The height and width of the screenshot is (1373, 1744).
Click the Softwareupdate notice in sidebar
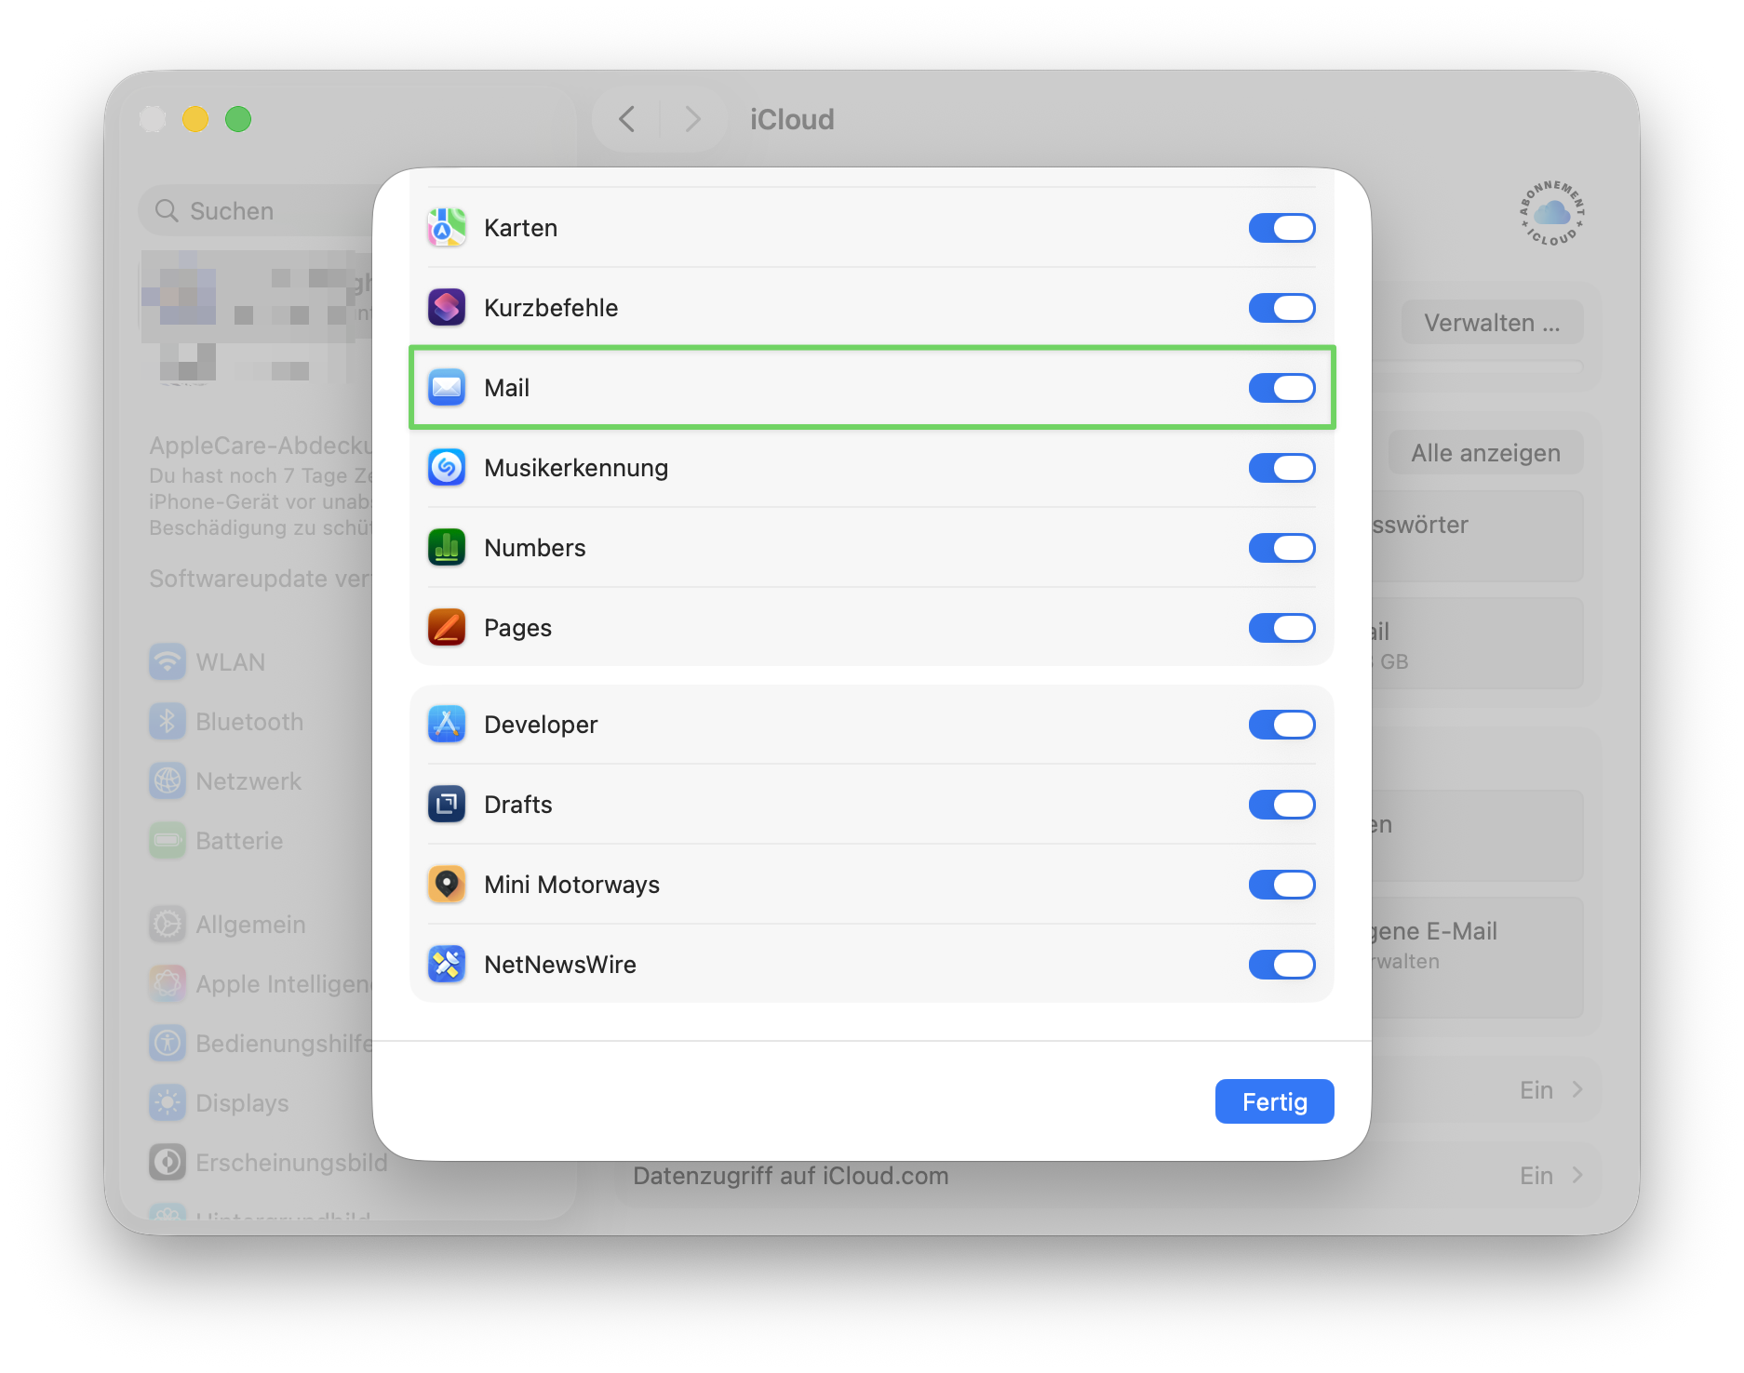point(262,579)
